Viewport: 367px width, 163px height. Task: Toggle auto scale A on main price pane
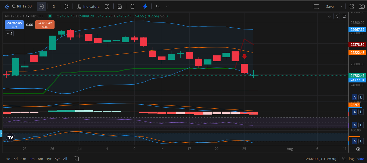355,97
